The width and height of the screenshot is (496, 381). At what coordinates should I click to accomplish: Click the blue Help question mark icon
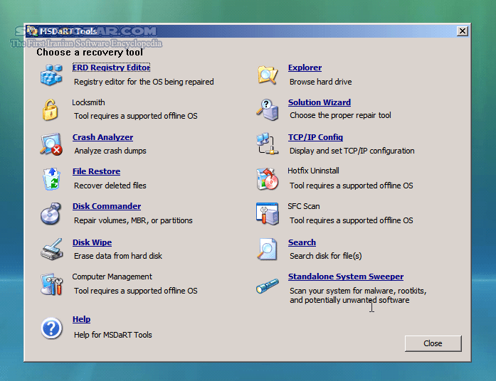click(52, 327)
